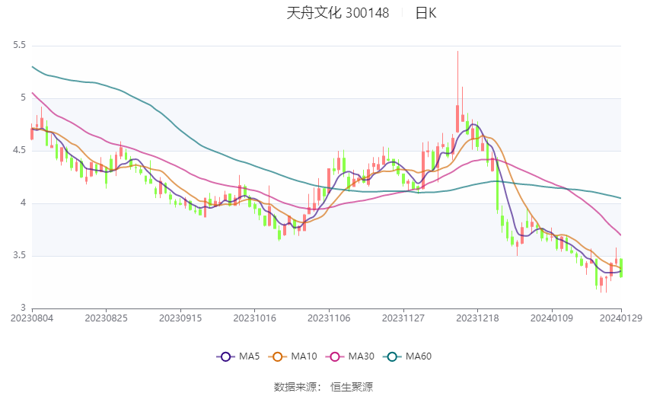
Task: Click the tallest candlestick peak near 5.45
Action: pos(457,91)
